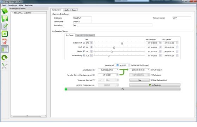Click the Hoch limit slider handle
This screenshot has width=197, height=127.
(x=114, y=47)
